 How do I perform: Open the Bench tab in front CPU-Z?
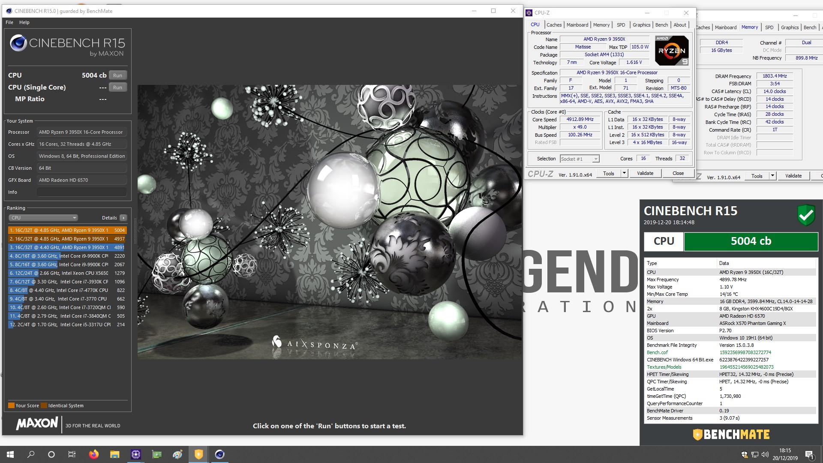tap(661, 25)
